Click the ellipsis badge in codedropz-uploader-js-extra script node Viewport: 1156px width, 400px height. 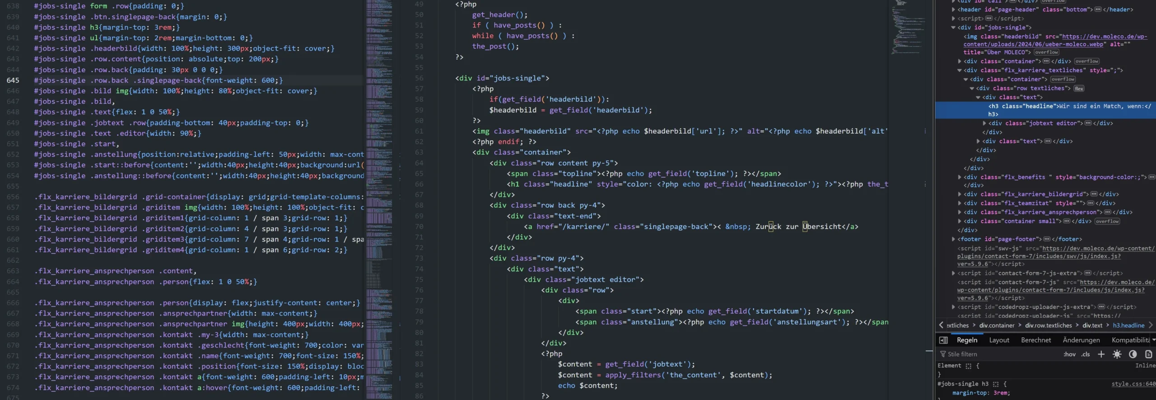tap(1101, 307)
